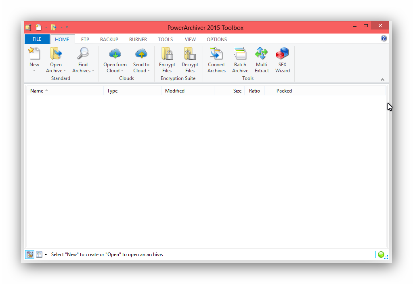Image resolution: width=413 pixels, height=284 pixels.
Task: Open the status bar view mode dropdown
Action: tap(46, 255)
